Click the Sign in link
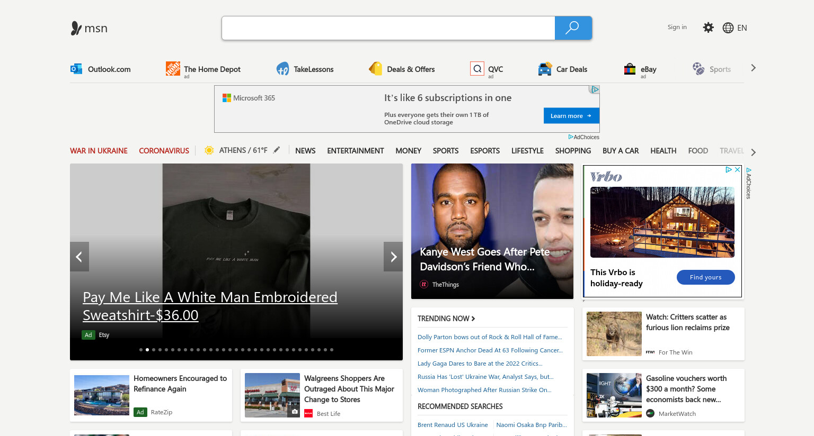 [677, 27]
